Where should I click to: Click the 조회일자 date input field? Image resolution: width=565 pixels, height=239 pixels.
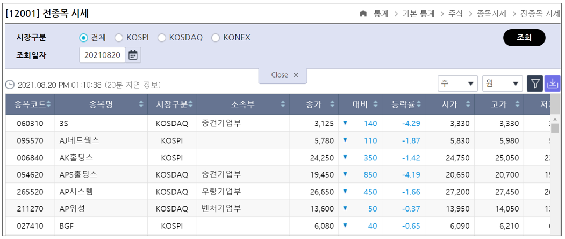point(102,55)
